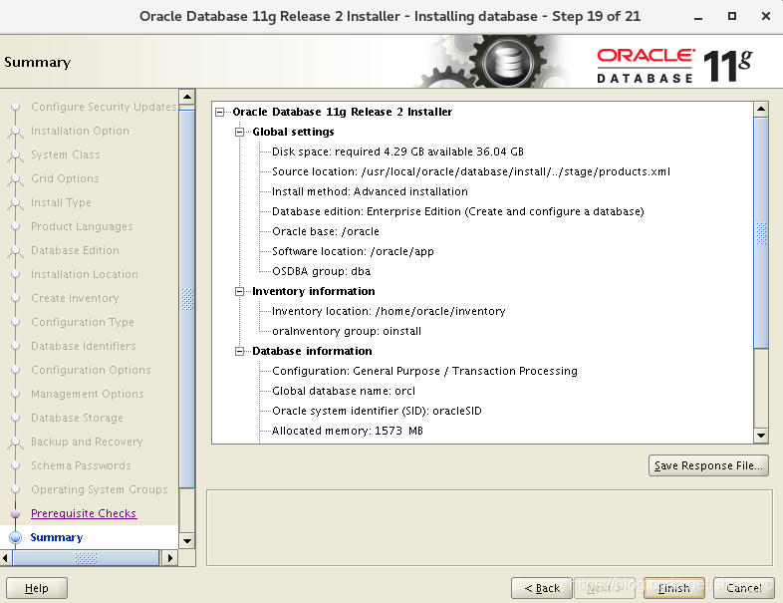Click Finish to start the installation
This screenshot has height=603, width=783.
pyautogui.click(x=674, y=588)
